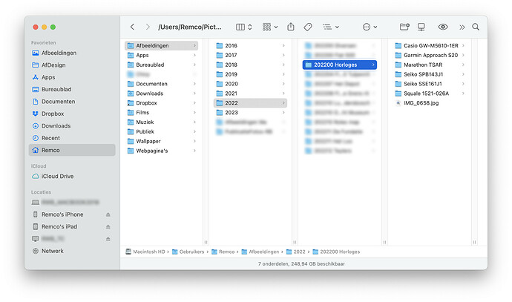512x302 pixels.
Task: Open the search magnifier
Action: click(476, 27)
